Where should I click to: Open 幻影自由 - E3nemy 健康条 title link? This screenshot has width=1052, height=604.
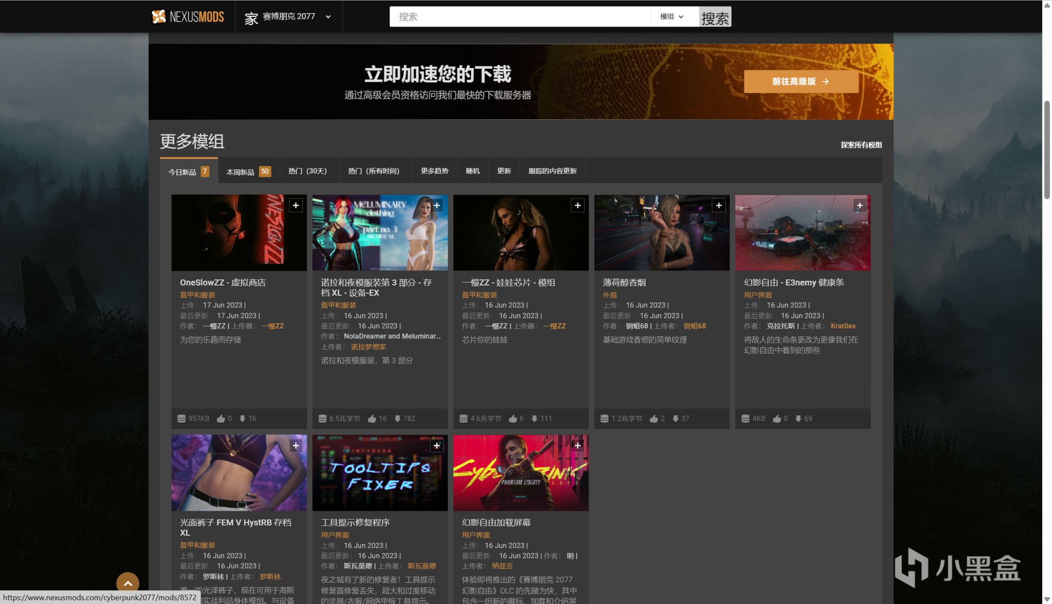click(794, 283)
